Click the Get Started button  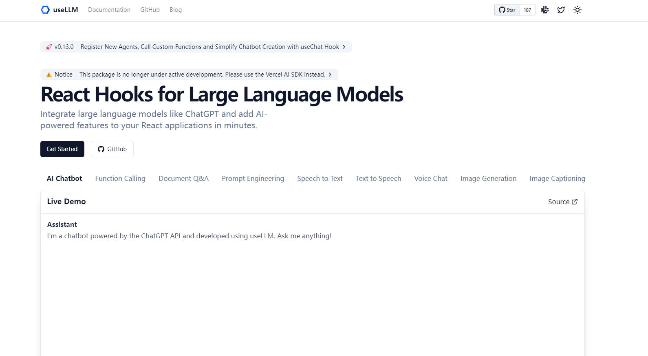[x=62, y=149]
